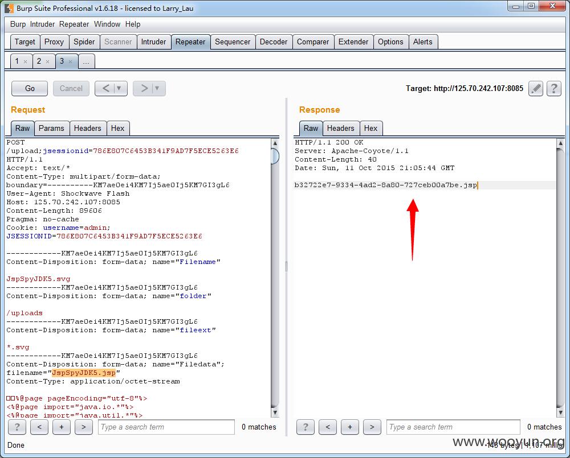Image resolution: width=570 pixels, height=458 pixels.
Task: Click the Burp Suite application icon in title bar
Action: tap(9, 8)
